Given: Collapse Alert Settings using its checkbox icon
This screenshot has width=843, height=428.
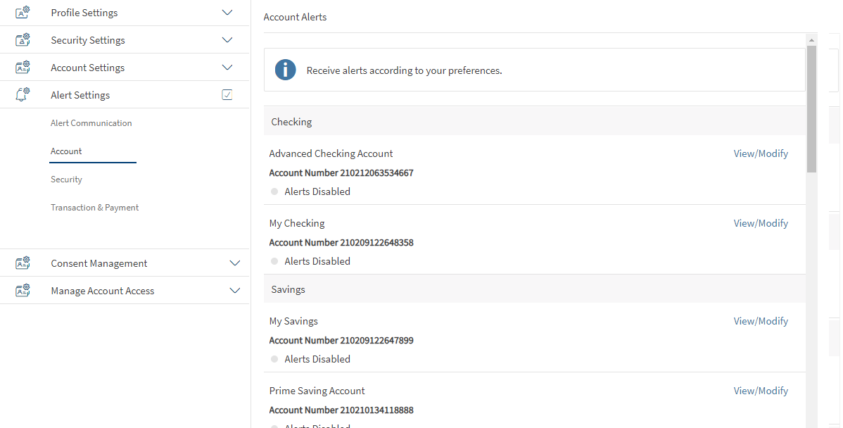Looking at the screenshot, I should click(x=227, y=95).
